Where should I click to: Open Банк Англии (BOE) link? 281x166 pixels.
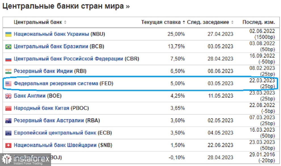38,96
